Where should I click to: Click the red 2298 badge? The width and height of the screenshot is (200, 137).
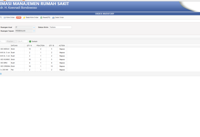click(x=19, y=17)
